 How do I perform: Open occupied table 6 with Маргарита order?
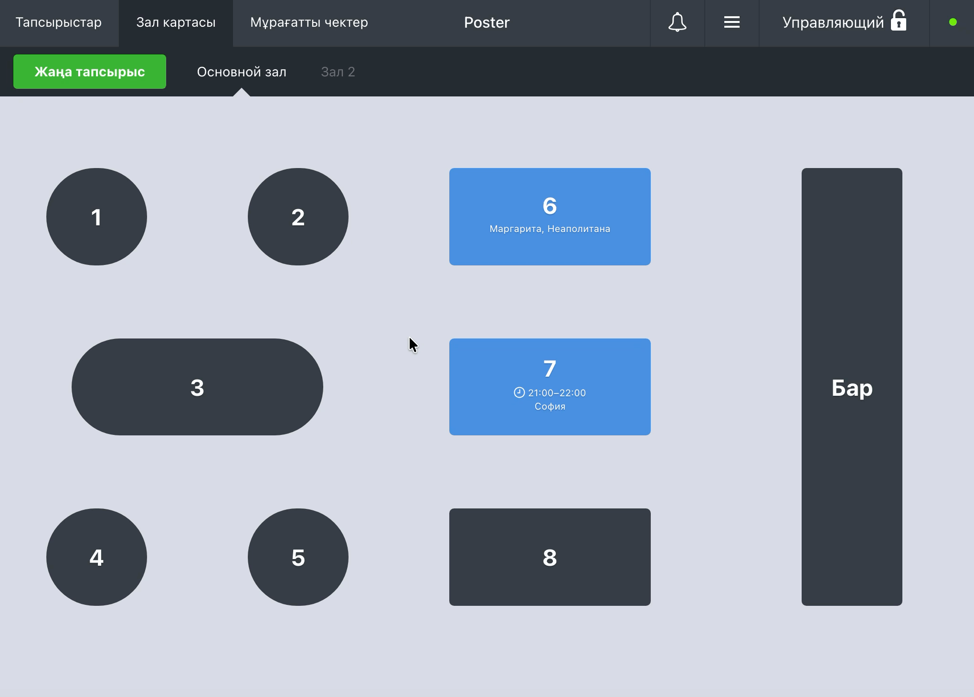pos(550,217)
